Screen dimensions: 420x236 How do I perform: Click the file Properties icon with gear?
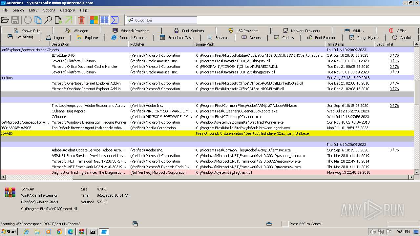pyautogui.click(x=58, y=20)
